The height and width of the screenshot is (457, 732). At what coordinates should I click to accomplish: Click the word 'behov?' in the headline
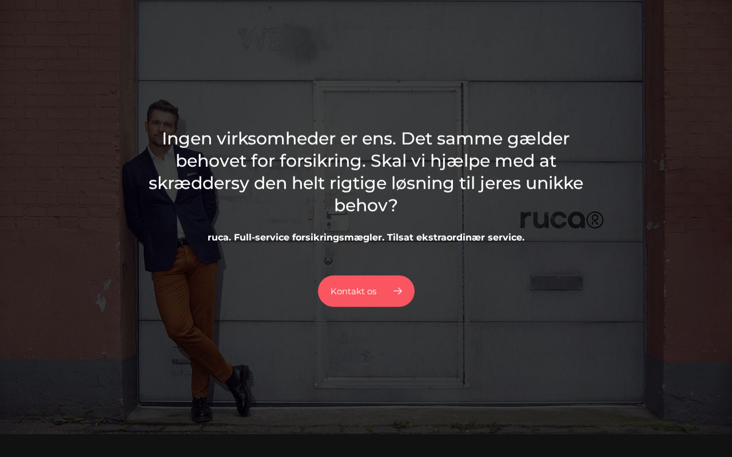366,205
